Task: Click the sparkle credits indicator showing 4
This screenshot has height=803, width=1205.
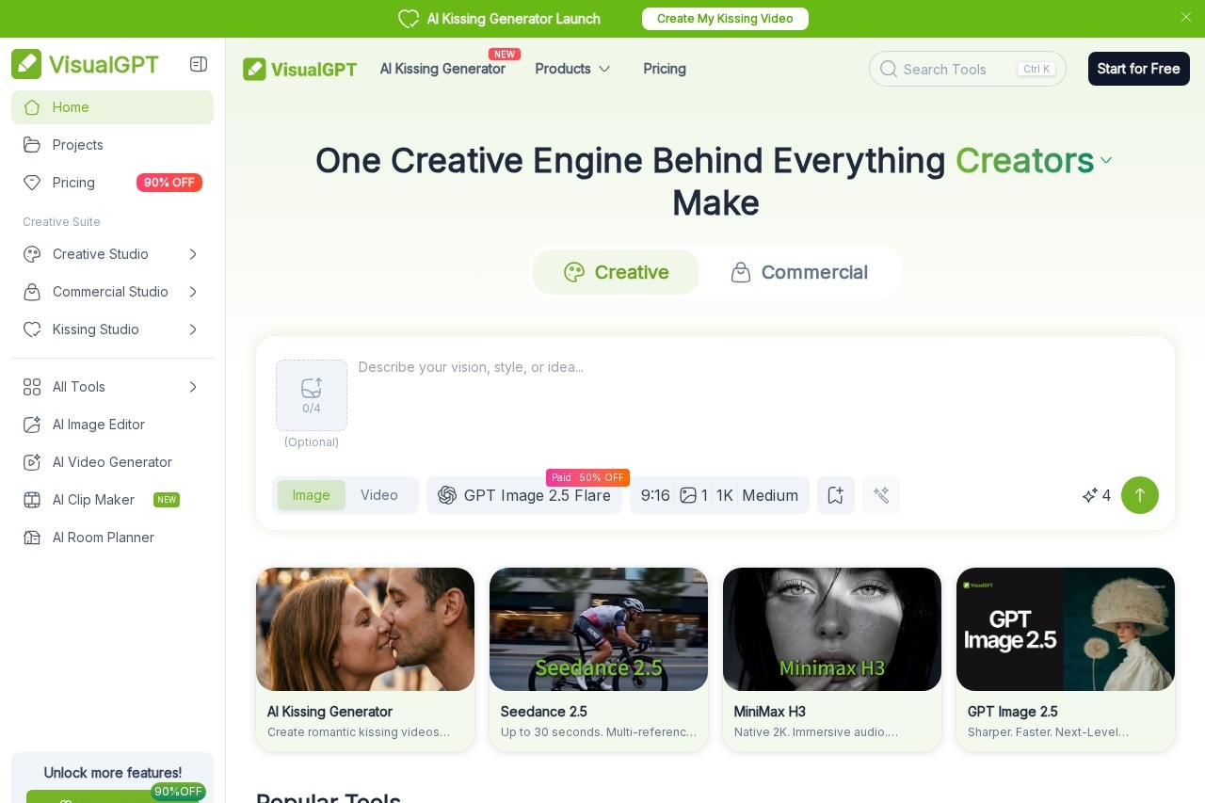Action: [1097, 495]
